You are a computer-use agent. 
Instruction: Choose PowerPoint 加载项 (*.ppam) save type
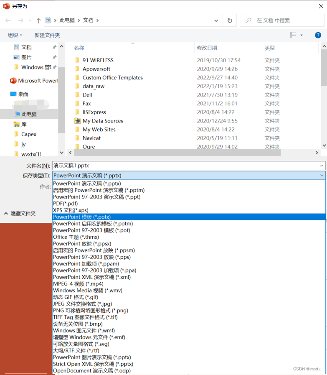coord(189,264)
